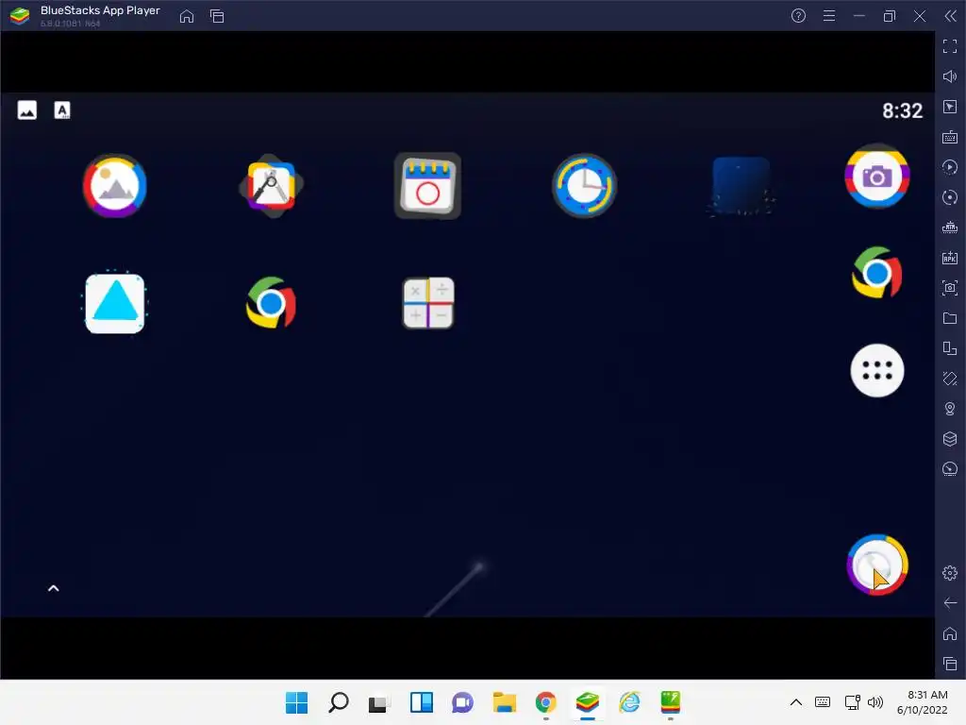Viewport: 966px width, 725px height.
Task: Install APK from the sidebar
Action: click(x=950, y=258)
